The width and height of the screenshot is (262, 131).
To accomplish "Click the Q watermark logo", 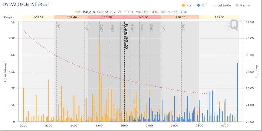I will [233, 25].
